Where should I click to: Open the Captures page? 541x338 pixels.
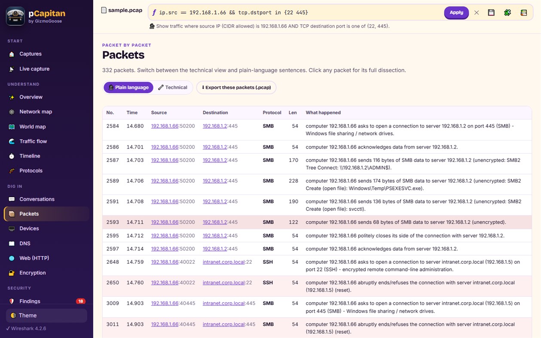[46, 54]
